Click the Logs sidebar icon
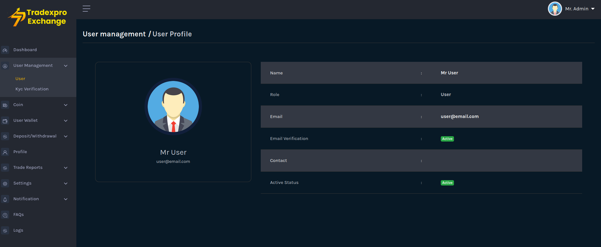 [x=5, y=231]
